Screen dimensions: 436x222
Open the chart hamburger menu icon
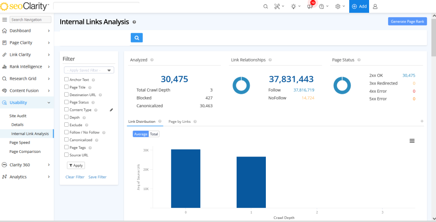(x=412, y=140)
